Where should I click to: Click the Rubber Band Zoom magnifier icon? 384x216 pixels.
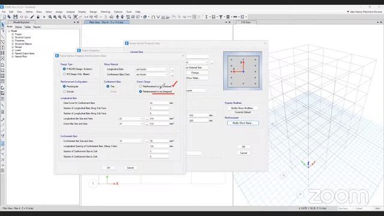[x=50, y=17]
